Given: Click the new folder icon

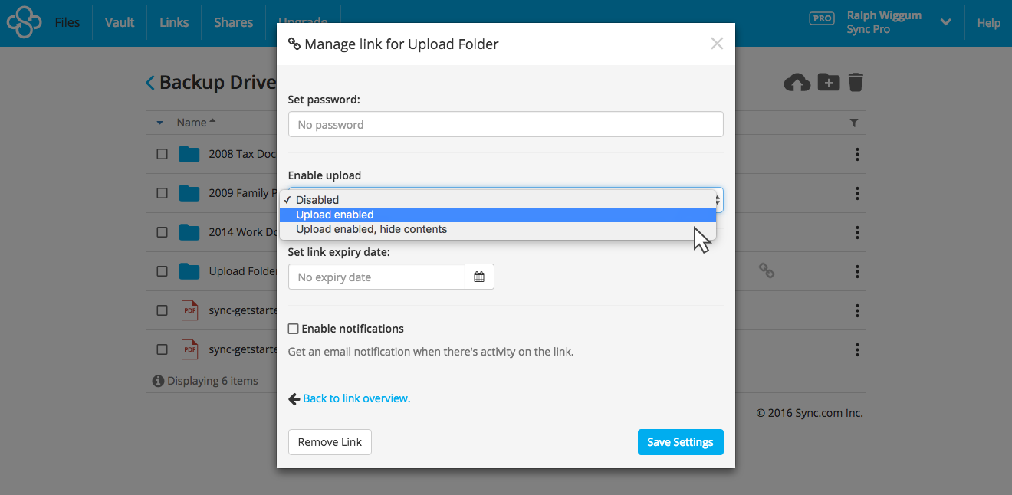Looking at the screenshot, I should tap(828, 82).
